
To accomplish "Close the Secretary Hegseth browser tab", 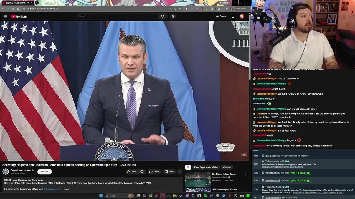I will click(x=32, y=3).
